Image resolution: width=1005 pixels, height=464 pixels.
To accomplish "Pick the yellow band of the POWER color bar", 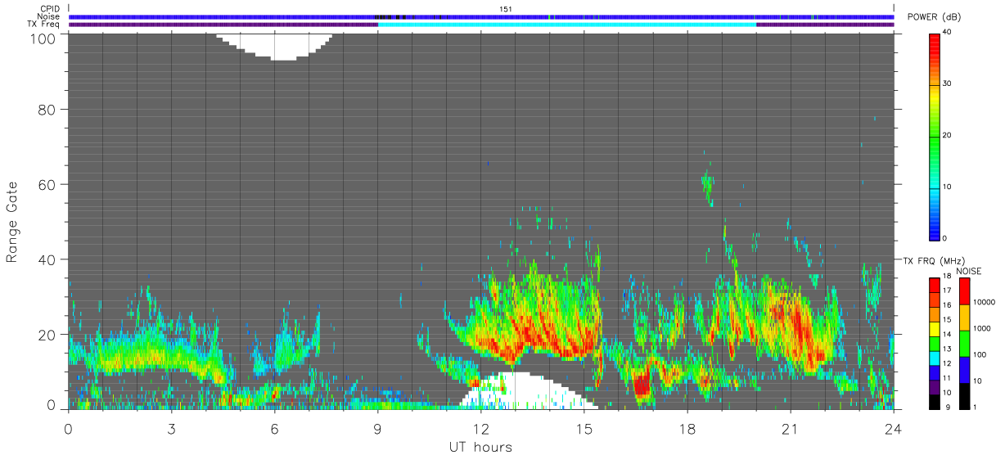I will coord(935,97).
